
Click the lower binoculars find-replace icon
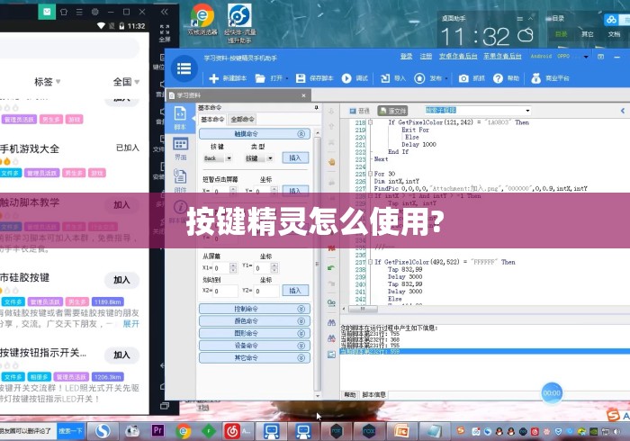(331, 338)
